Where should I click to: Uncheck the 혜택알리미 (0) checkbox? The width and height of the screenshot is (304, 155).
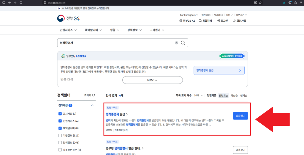(60, 128)
